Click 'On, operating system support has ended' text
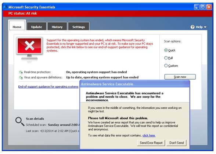Viewport: 216px width, 154px height. tap(96, 72)
